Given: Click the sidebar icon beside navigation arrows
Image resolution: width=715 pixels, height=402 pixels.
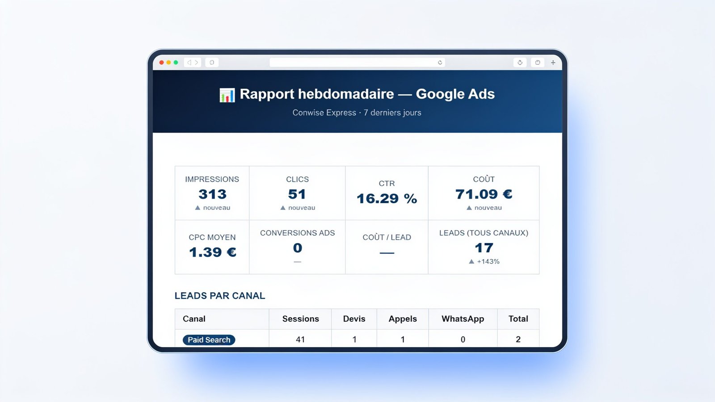Looking at the screenshot, I should 212,63.
